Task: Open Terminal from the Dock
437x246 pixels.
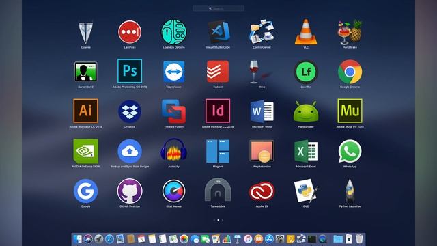Action: click(x=311, y=239)
